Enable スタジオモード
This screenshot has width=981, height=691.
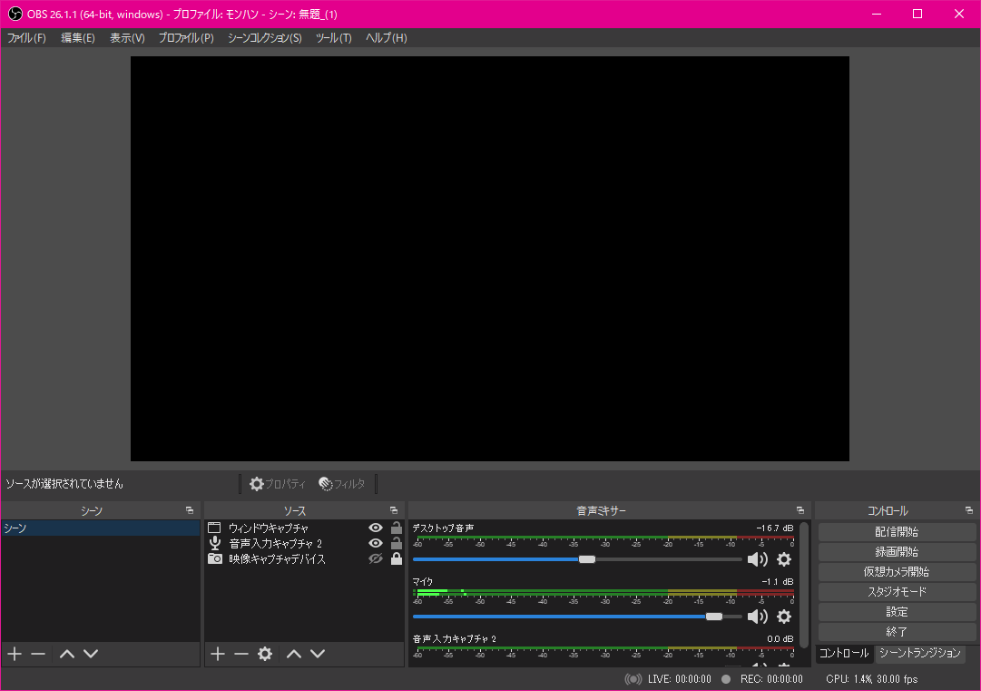coord(897,592)
